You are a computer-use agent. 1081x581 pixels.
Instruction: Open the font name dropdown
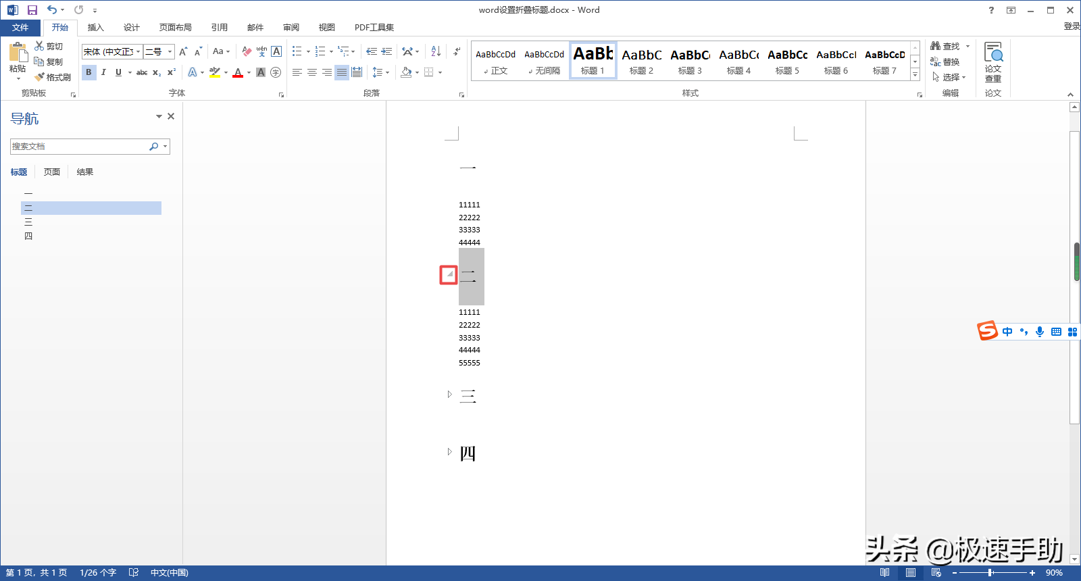click(x=139, y=52)
